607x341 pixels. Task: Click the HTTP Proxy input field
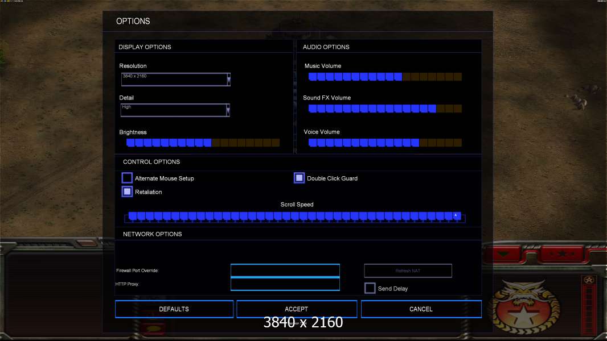[285, 284]
